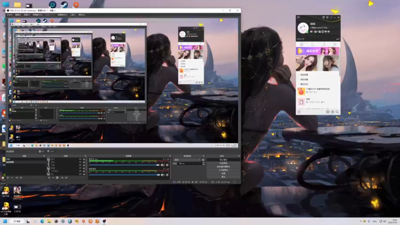400x225 pixels.
Task: Click the OBS icon in the taskbar
Action: coord(104,221)
